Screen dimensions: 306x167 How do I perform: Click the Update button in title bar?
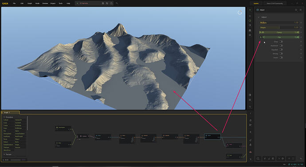click(256, 3)
